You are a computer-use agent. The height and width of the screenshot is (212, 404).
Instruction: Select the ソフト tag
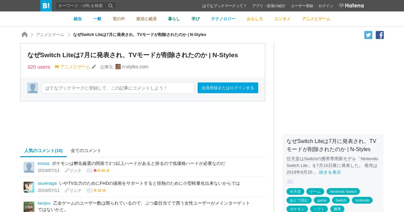(319, 209)
